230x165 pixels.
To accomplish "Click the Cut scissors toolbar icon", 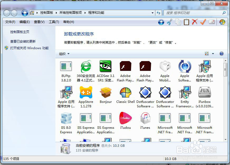I will click(x=170, y=22).
